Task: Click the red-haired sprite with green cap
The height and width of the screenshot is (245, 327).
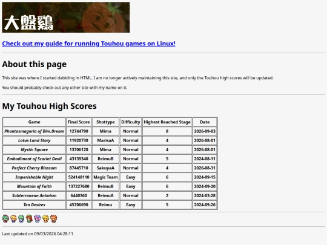Action: [x=29, y=218]
